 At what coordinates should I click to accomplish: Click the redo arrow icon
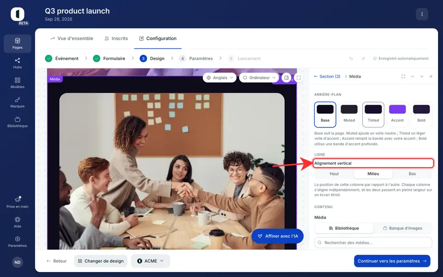tap(363, 59)
